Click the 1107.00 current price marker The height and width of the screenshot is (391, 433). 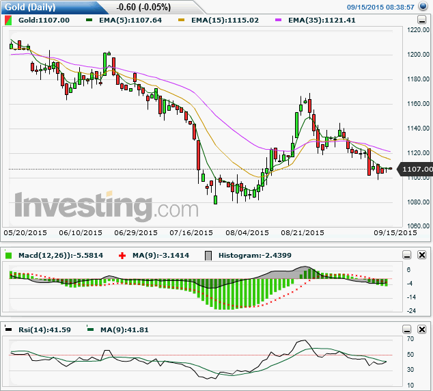pyautogui.click(x=416, y=169)
